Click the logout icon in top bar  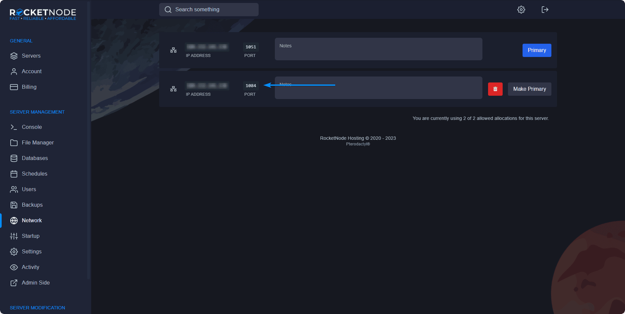point(545,10)
